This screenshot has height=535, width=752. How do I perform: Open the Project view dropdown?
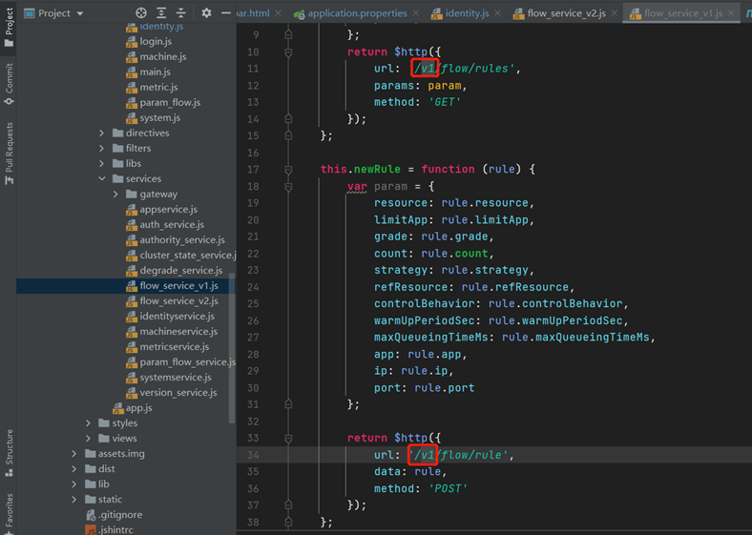53,13
